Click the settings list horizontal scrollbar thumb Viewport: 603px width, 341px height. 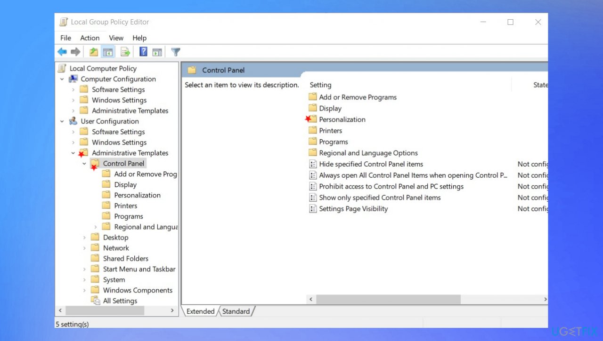pyautogui.click(x=388, y=299)
